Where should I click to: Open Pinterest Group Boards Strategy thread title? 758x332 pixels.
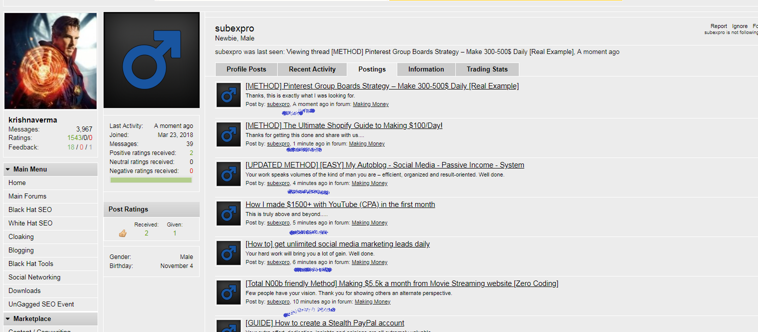[382, 86]
